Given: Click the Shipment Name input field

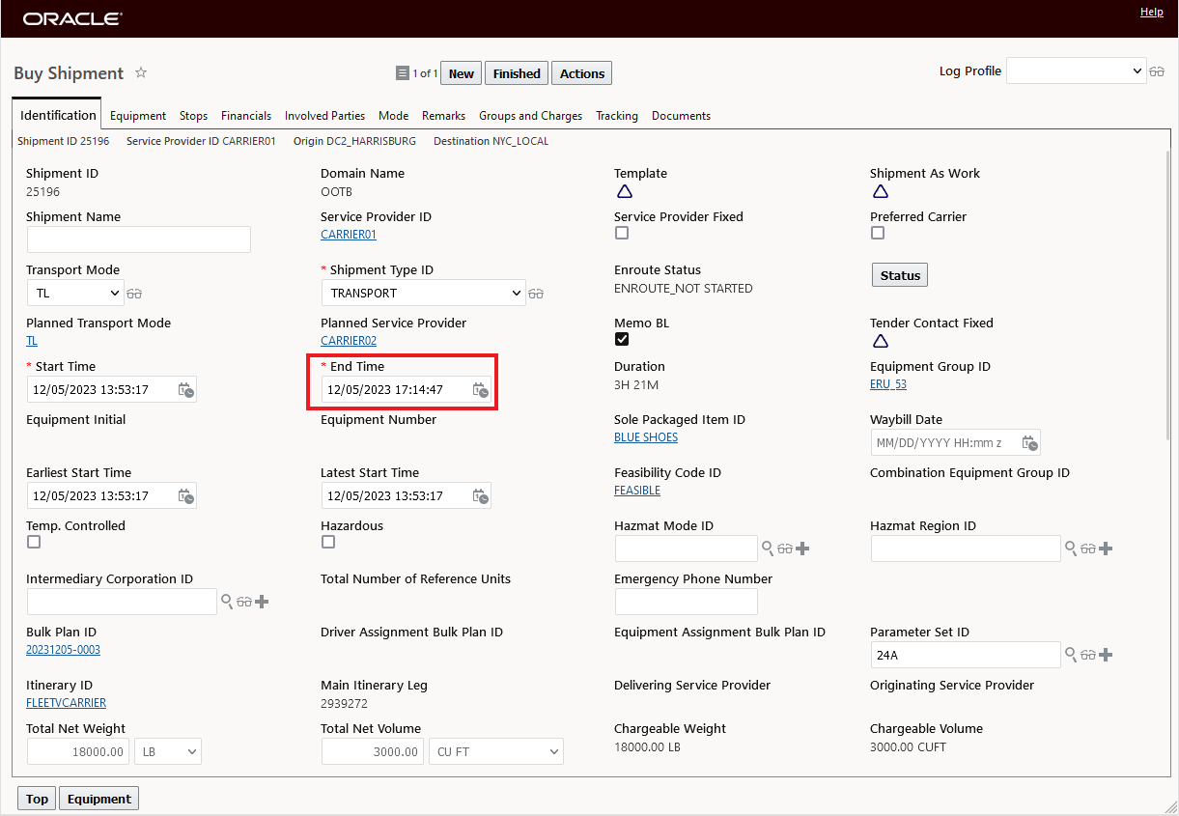Looking at the screenshot, I should coord(139,239).
